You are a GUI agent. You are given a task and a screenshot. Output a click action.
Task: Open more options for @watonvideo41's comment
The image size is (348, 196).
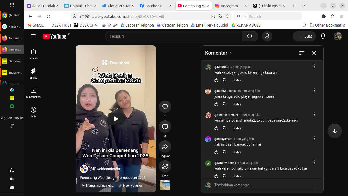[x=314, y=162]
